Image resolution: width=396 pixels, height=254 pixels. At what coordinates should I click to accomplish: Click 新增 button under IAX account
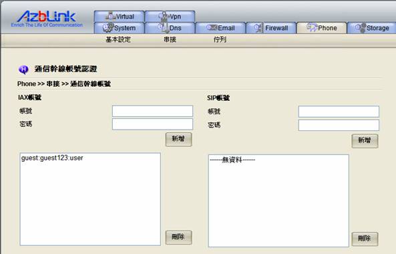pyautogui.click(x=178, y=139)
